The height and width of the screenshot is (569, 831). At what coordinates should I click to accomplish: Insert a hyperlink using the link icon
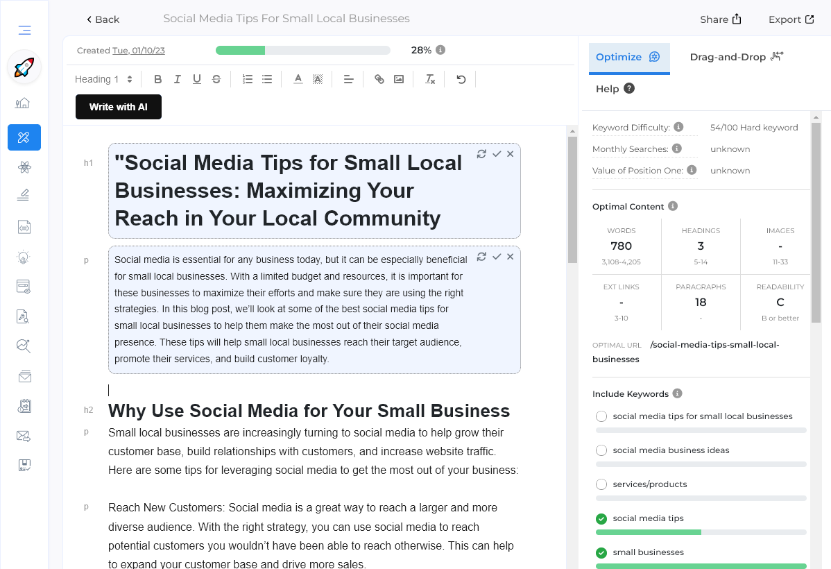click(379, 78)
